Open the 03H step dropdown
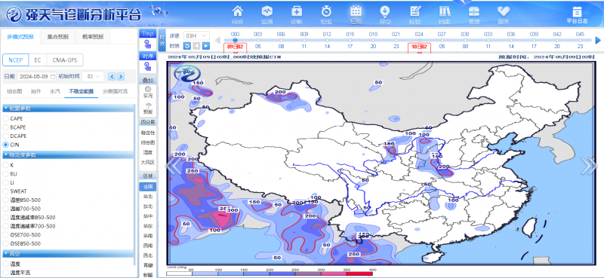Viewport: 604px width, 278px height. coord(196,35)
